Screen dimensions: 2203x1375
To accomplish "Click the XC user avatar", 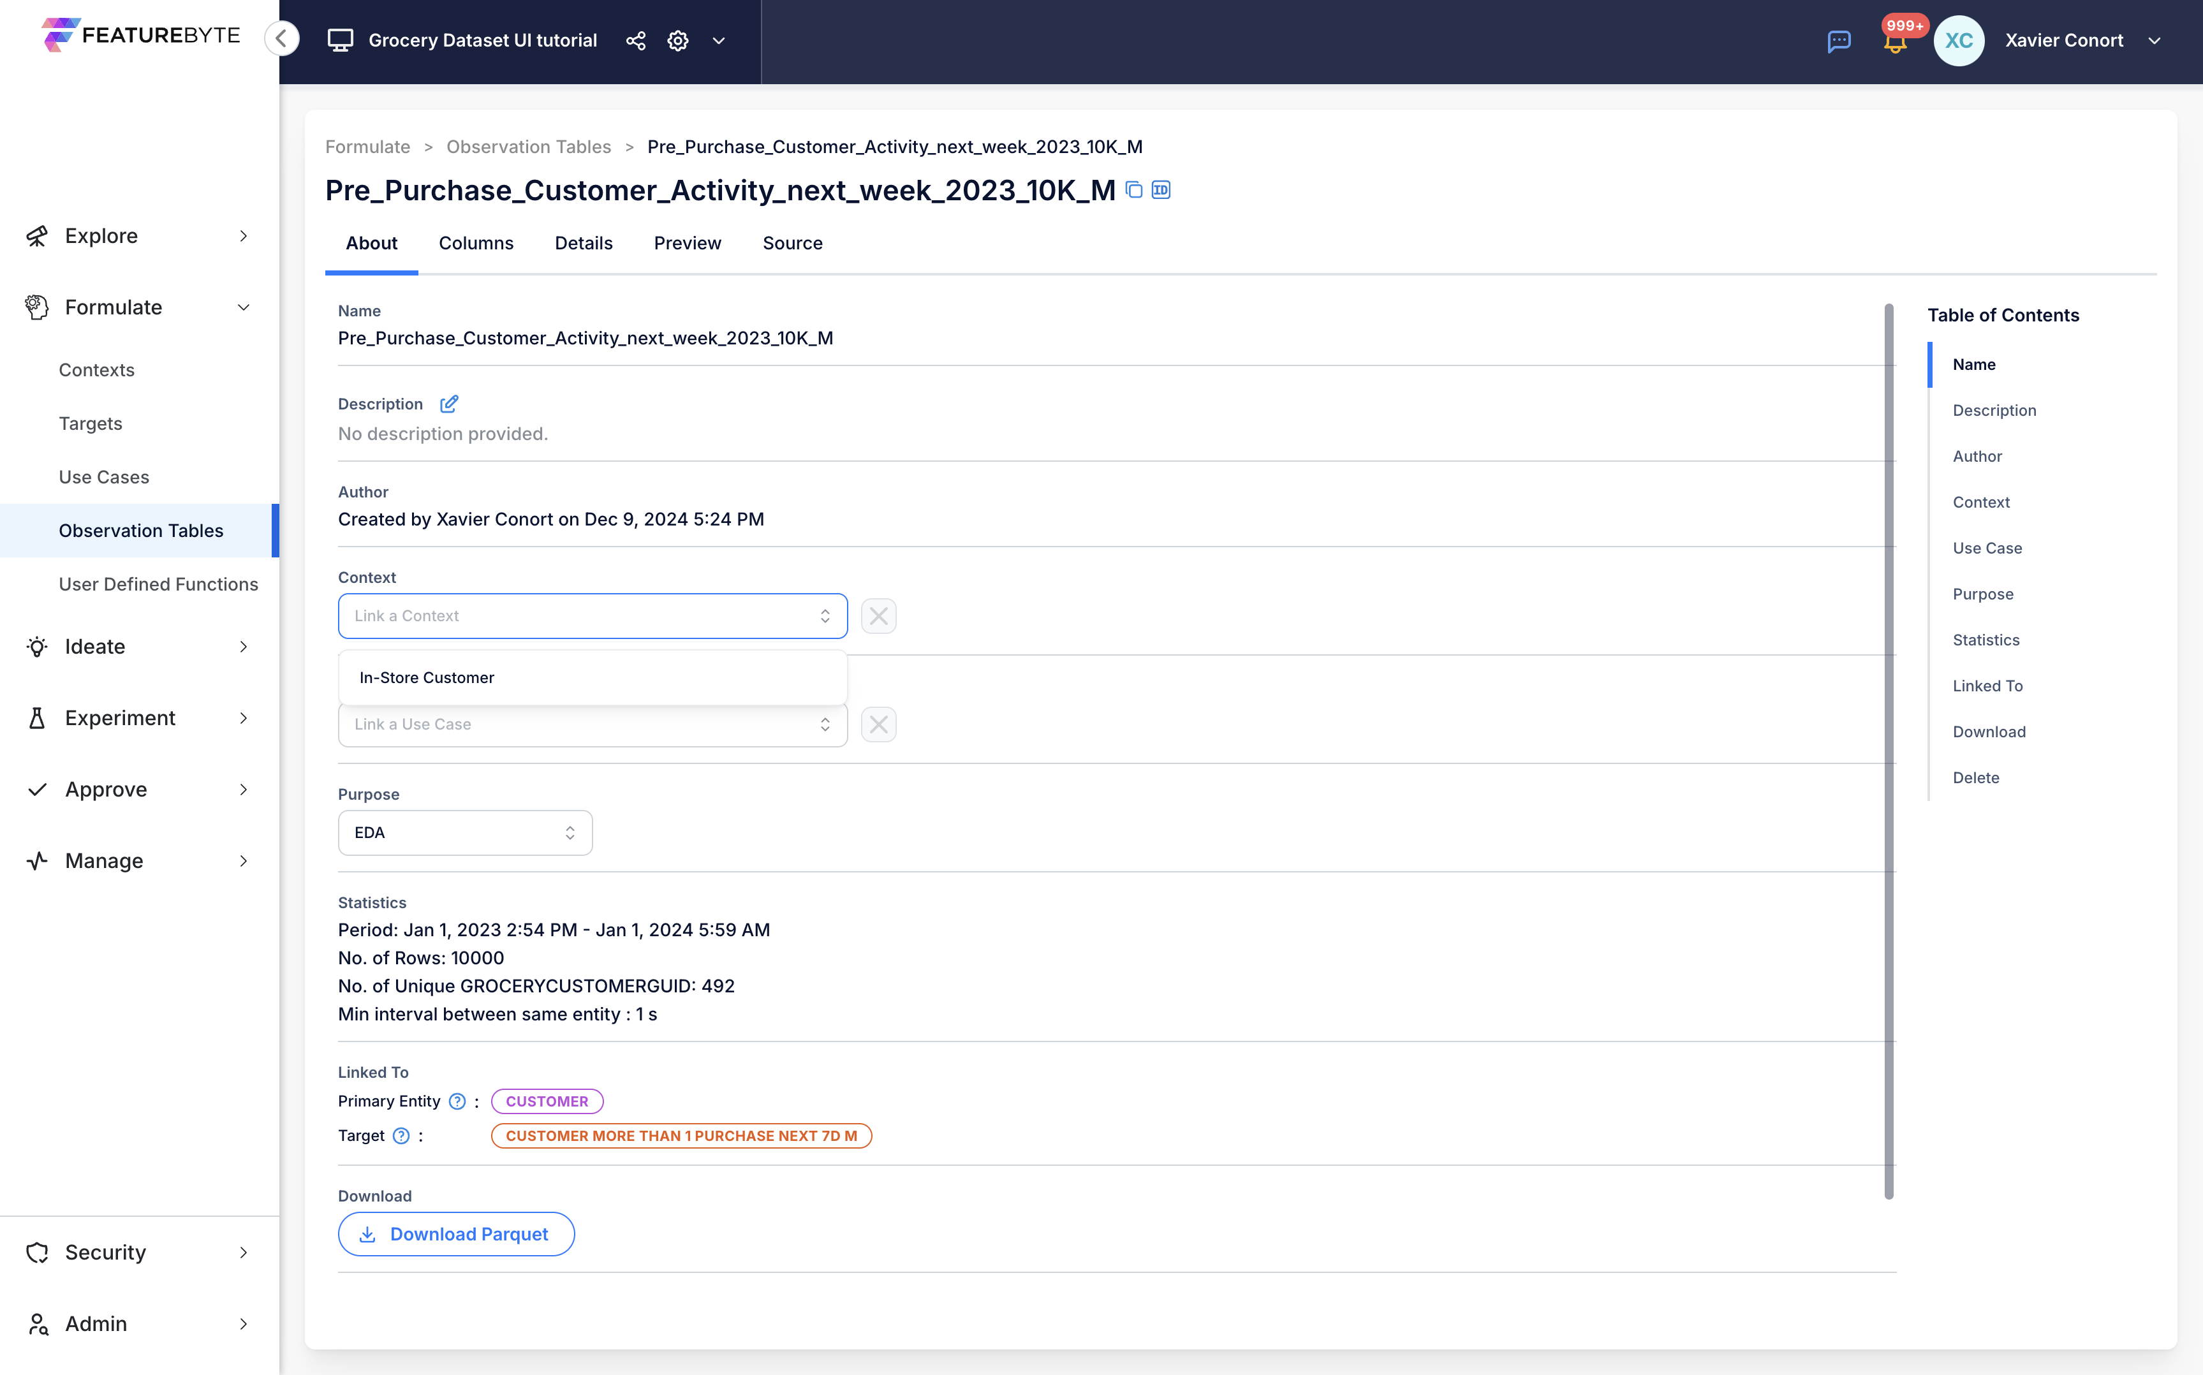I will (x=1959, y=40).
